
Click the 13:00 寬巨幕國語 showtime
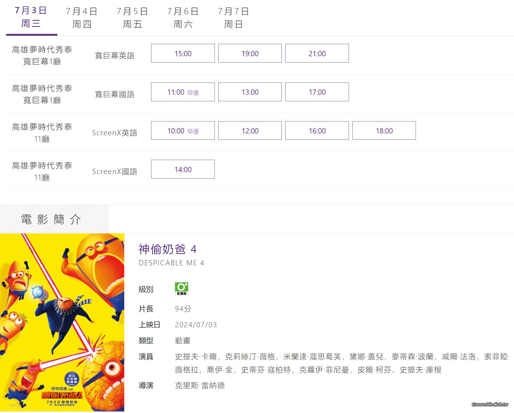pos(250,92)
